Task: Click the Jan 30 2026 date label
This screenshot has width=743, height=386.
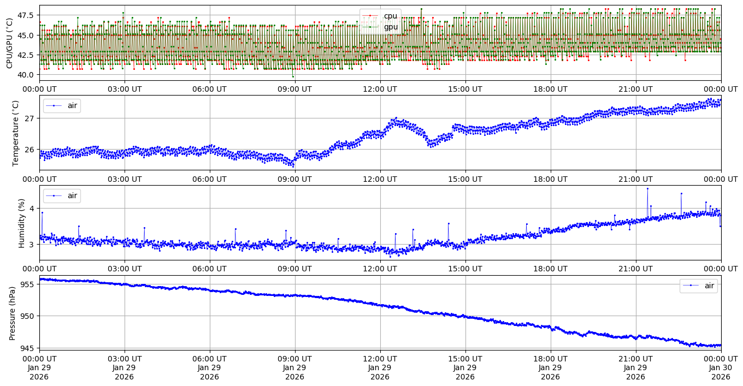Action: [x=721, y=368]
